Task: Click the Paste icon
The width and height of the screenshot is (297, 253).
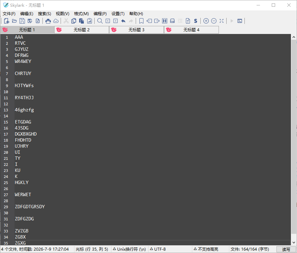Action: (81, 21)
